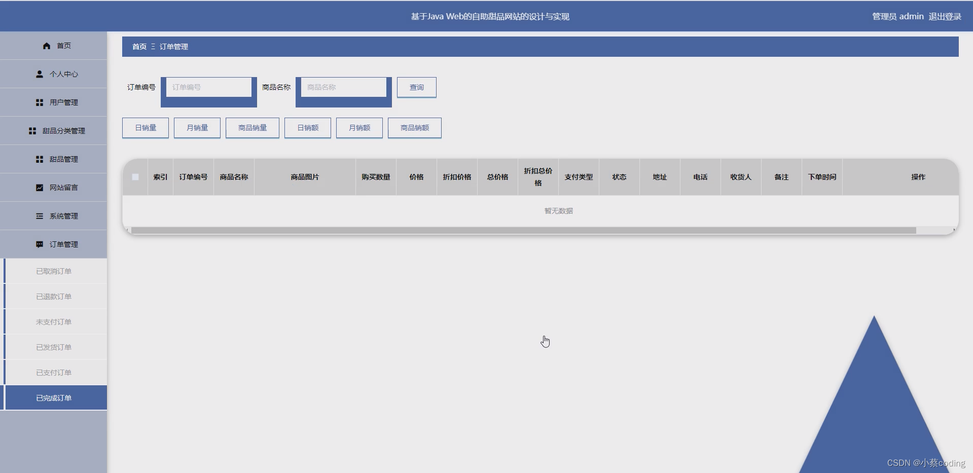
Task: Collapse the 订单管理 submenu
Action: click(x=53, y=244)
